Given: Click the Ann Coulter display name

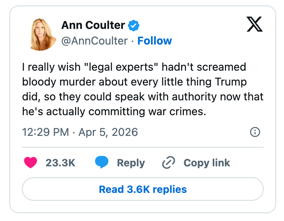Looking at the screenshot, I should pyautogui.click(x=93, y=26).
